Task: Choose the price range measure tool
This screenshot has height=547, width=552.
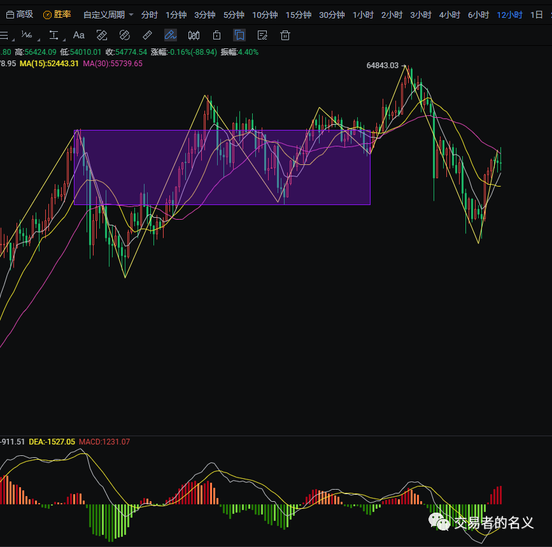Action: click(x=53, y=35)
